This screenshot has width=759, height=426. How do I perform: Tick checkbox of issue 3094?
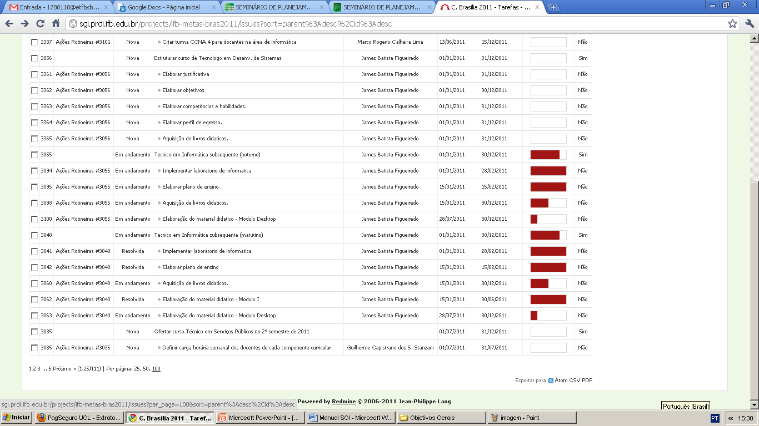coord(34,171)
